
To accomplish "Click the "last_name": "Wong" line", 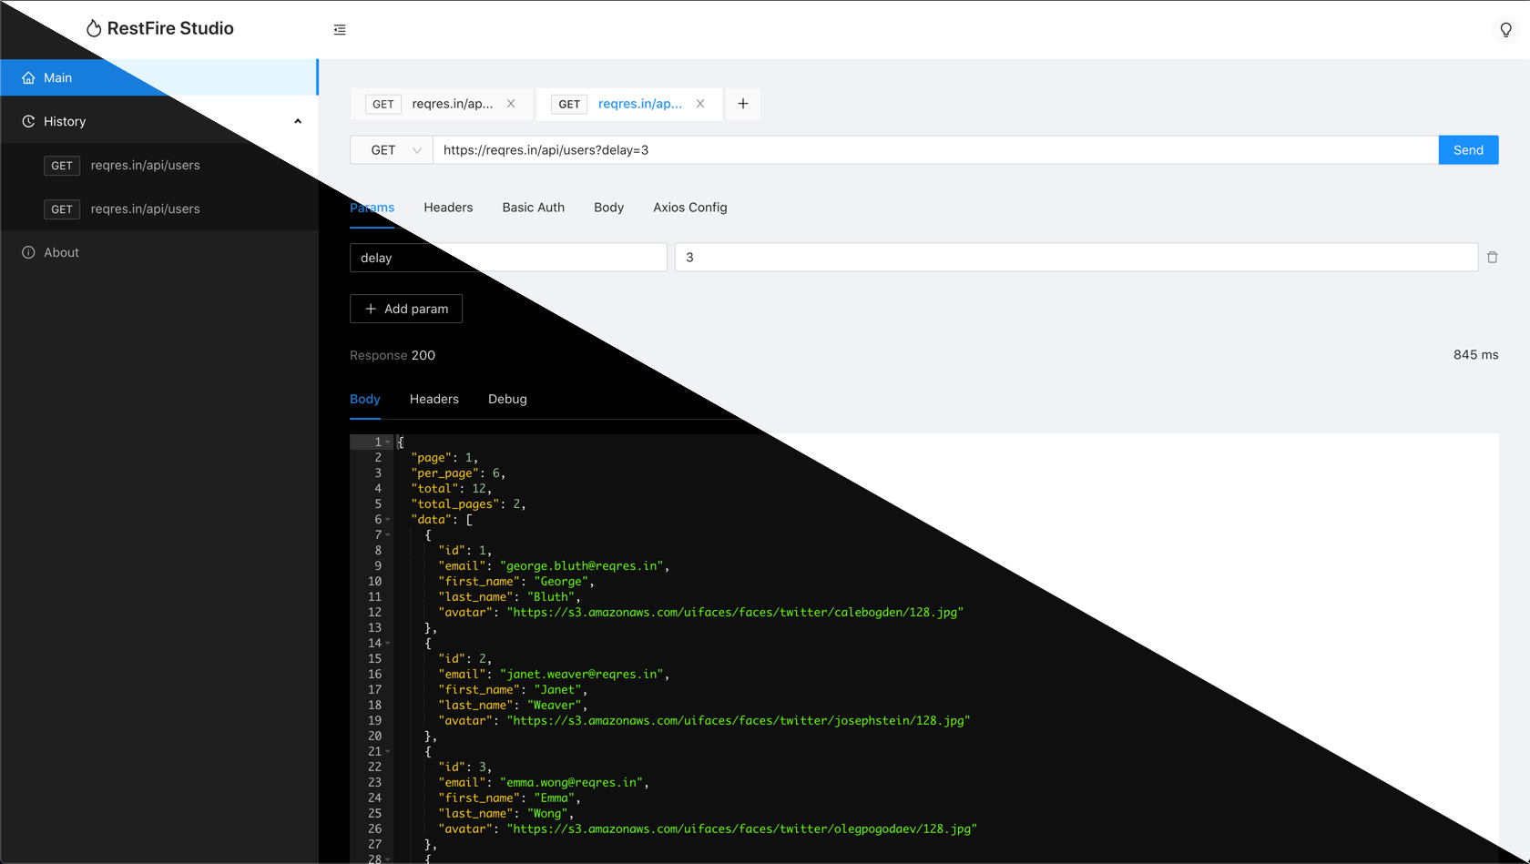I will point(505,814).
